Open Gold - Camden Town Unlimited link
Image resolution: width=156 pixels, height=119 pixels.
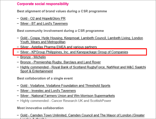82,115
